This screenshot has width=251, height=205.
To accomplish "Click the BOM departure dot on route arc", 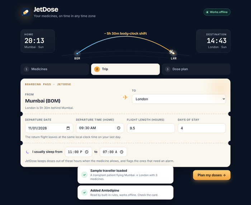I will pos(77,53).
